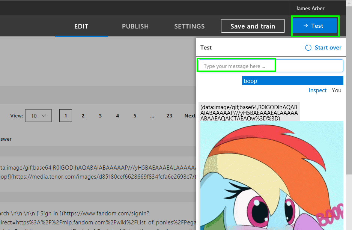Click the Start over refresh icon
The image size is (352, 230).
(308, 48)
